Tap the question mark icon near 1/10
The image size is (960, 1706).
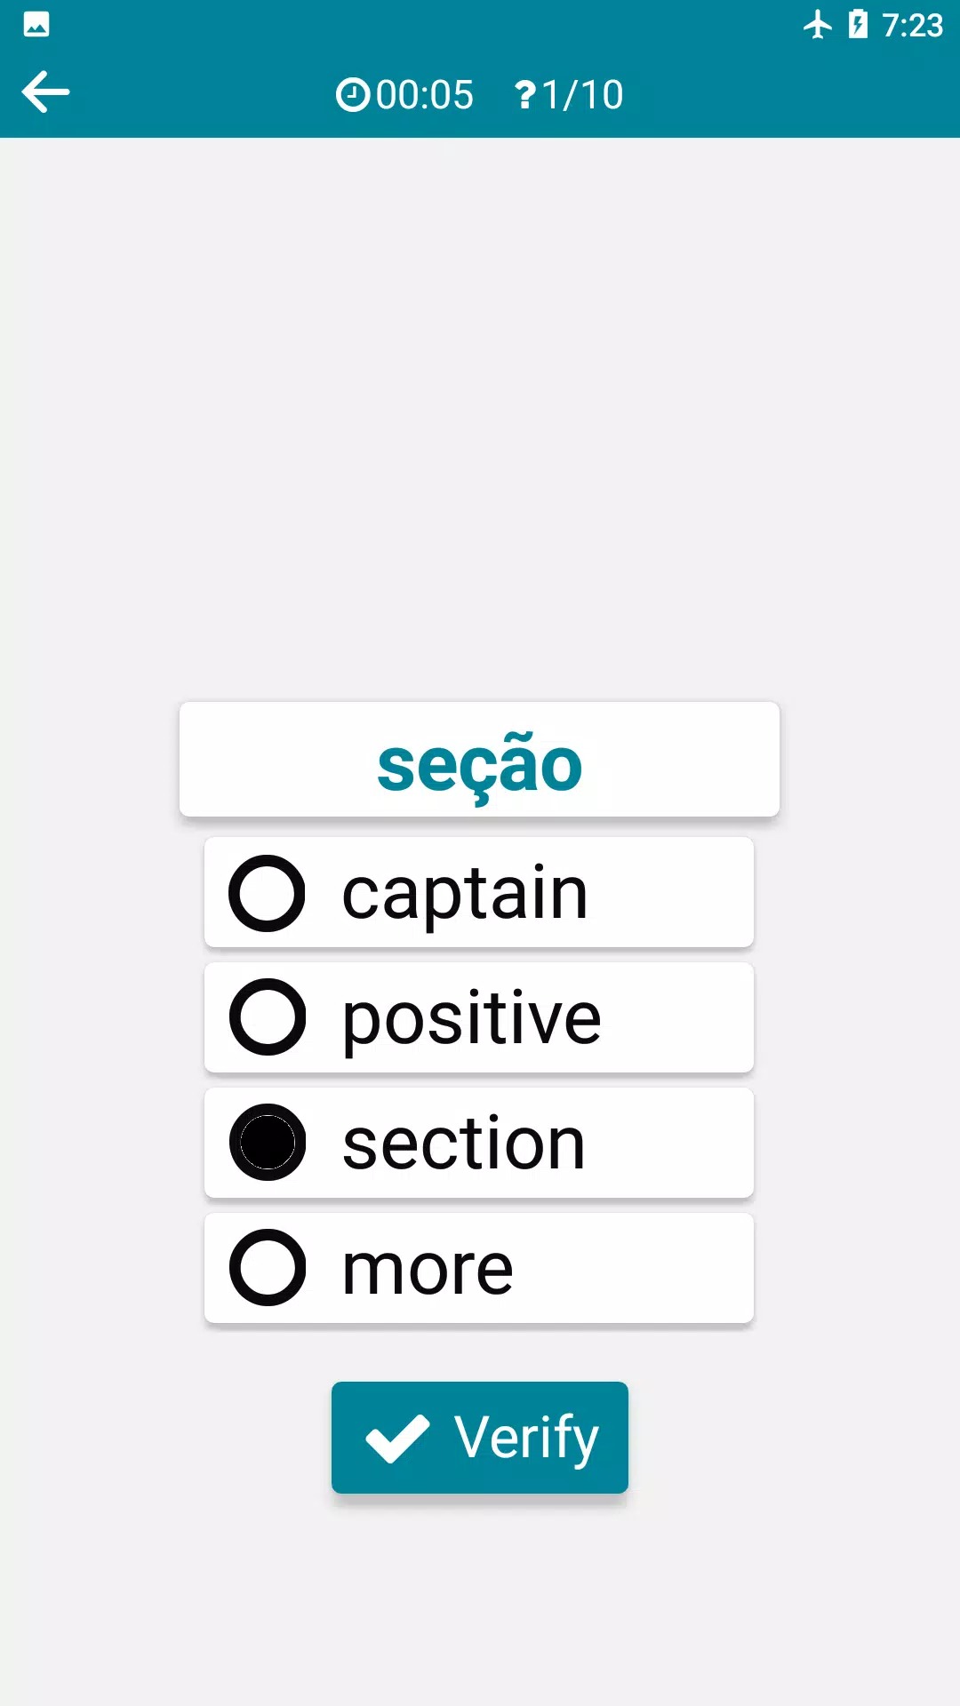(x=525, y=95)
